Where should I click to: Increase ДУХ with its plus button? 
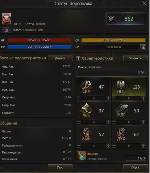(x=143, y=145)
